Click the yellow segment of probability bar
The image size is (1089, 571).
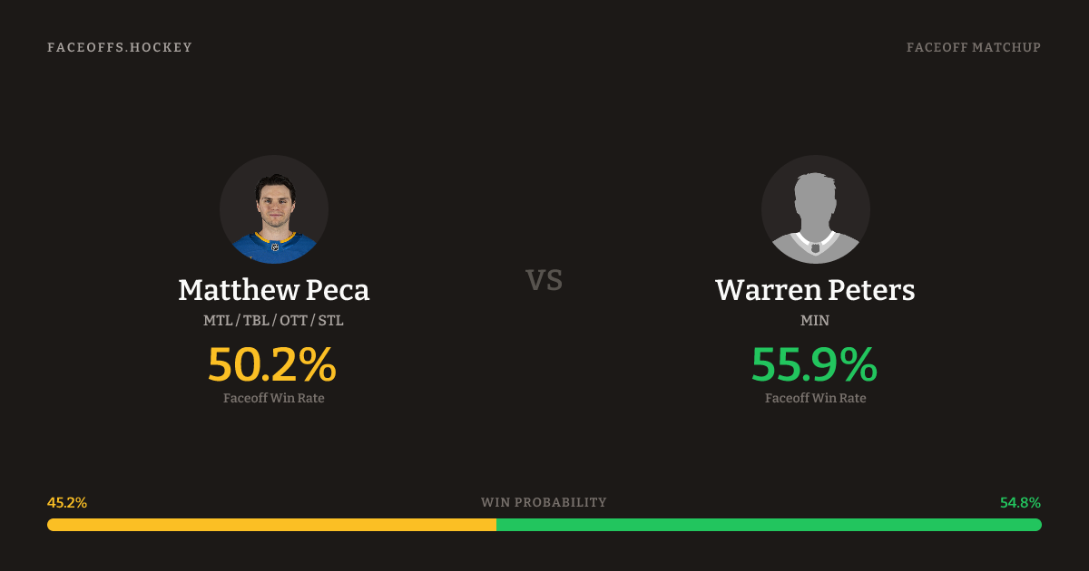[271, 525]
